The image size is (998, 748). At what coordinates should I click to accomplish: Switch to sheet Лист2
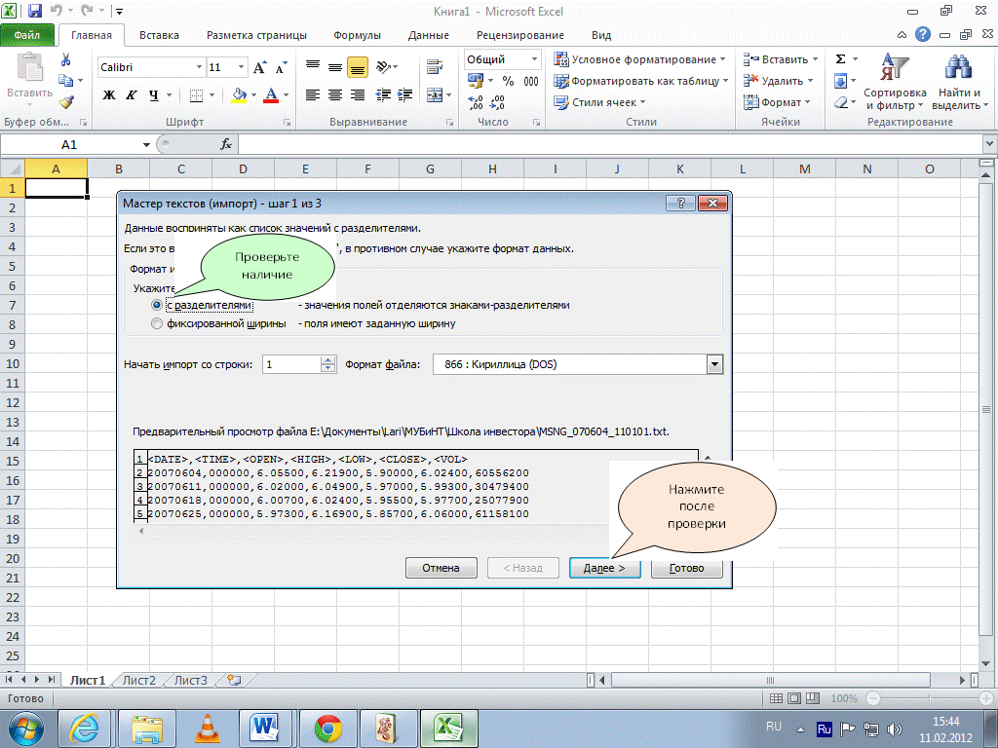click(138, 680)
